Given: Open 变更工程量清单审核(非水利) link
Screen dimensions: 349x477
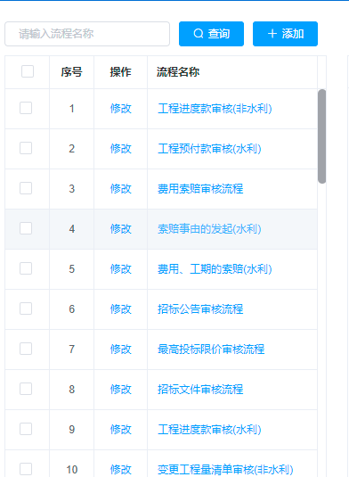Looking at the screenshot, I should tap(225, 470).
